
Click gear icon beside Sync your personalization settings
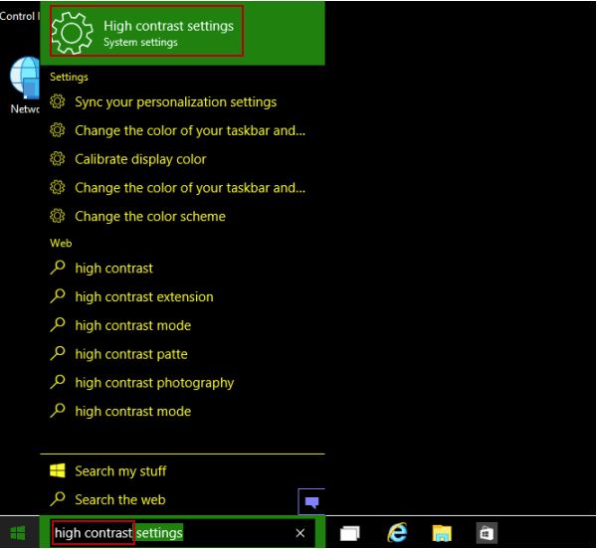click(58, 102)
